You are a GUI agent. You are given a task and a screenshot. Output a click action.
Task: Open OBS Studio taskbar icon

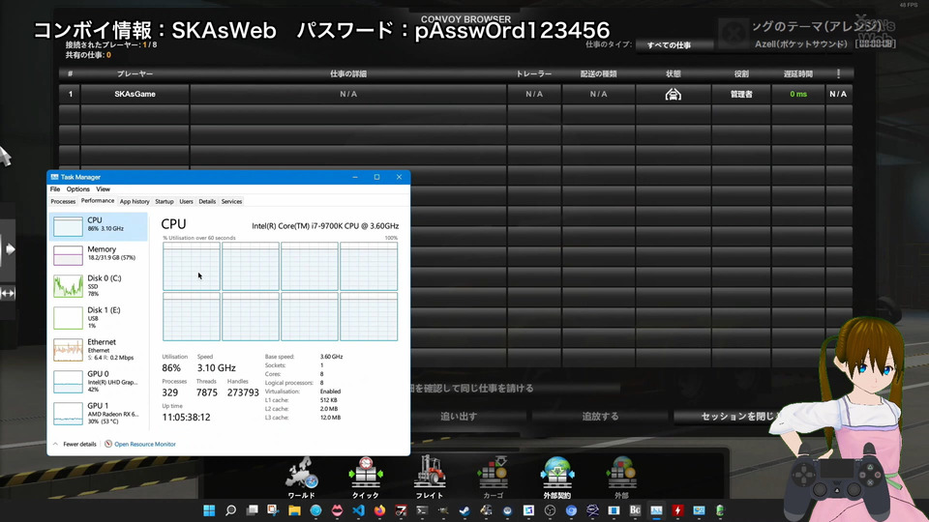point(550,510)
